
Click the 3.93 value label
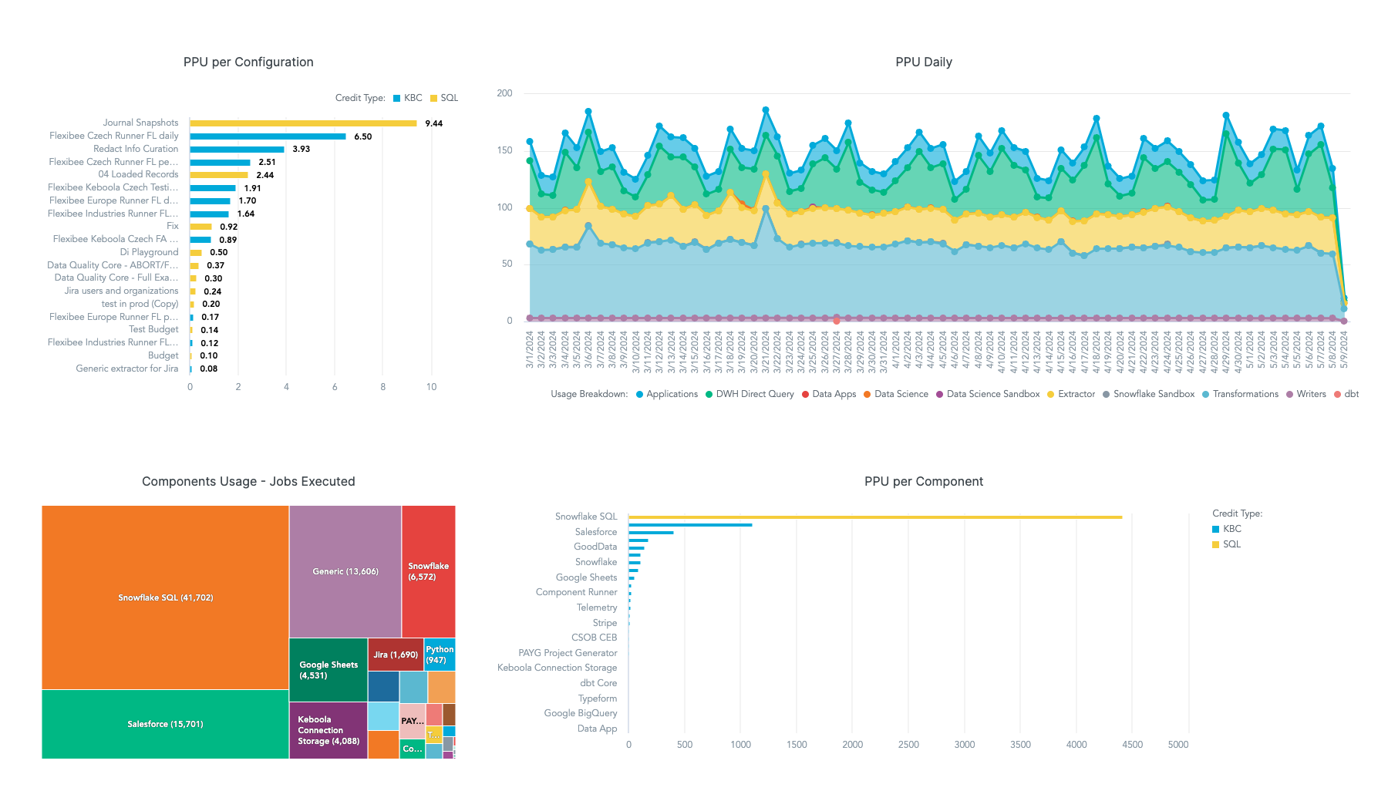pos(302,150)
